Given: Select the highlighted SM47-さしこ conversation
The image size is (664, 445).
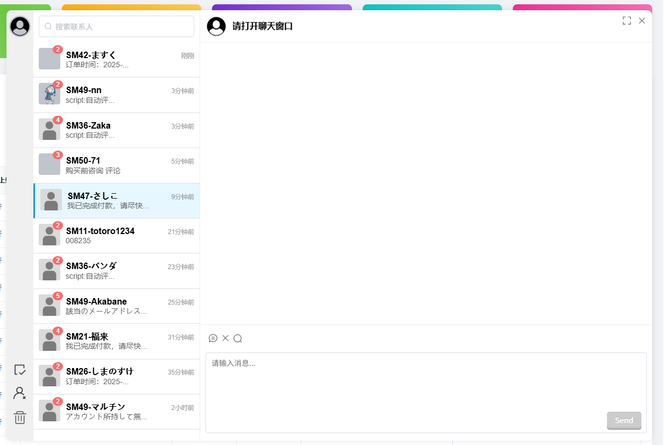Looking at the screenshot, I should click(116, 201).
